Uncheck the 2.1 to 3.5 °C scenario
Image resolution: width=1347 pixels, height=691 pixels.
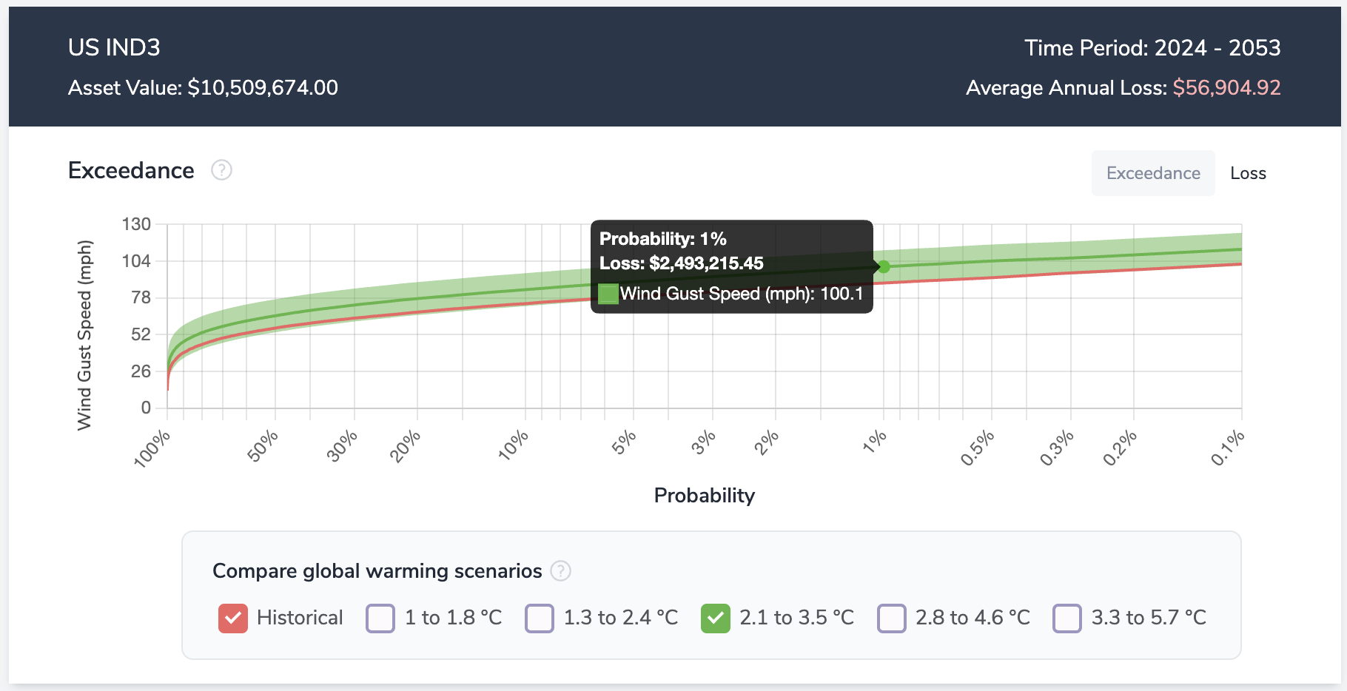(x=716, y=618)
